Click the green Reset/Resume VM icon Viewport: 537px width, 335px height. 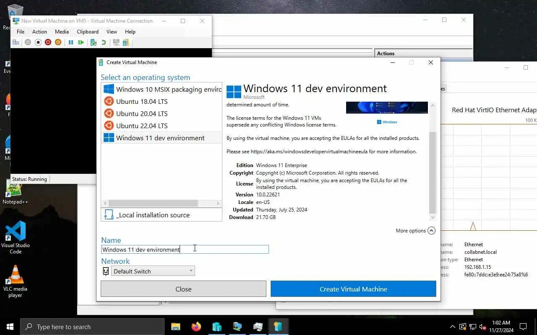tap(81, 42)
